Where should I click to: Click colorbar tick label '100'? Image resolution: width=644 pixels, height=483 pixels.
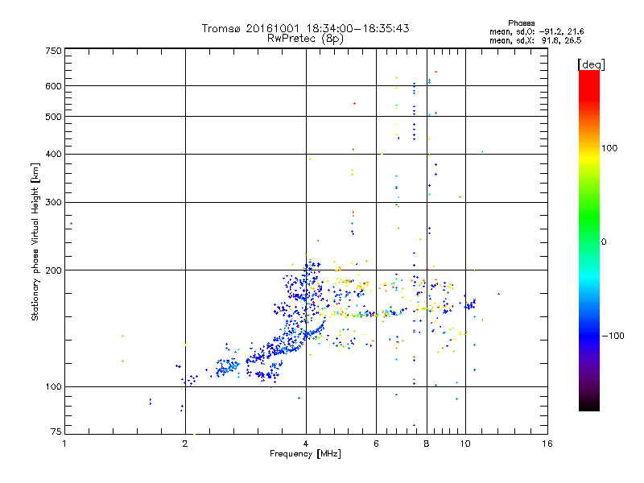tap(609, 148)
